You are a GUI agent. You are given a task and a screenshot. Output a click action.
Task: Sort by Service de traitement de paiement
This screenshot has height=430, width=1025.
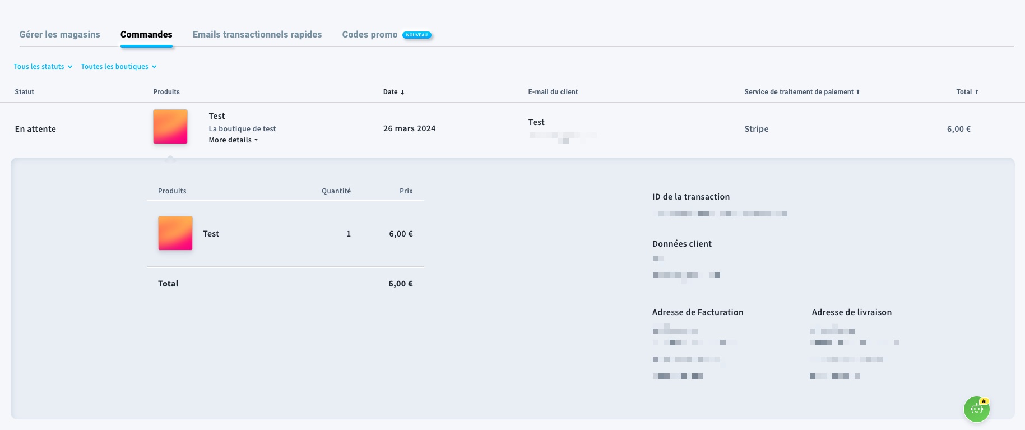799,92
